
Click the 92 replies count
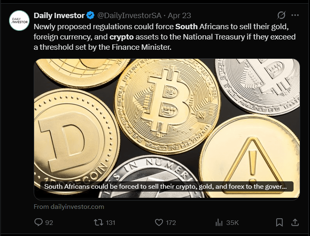point(49,222)
